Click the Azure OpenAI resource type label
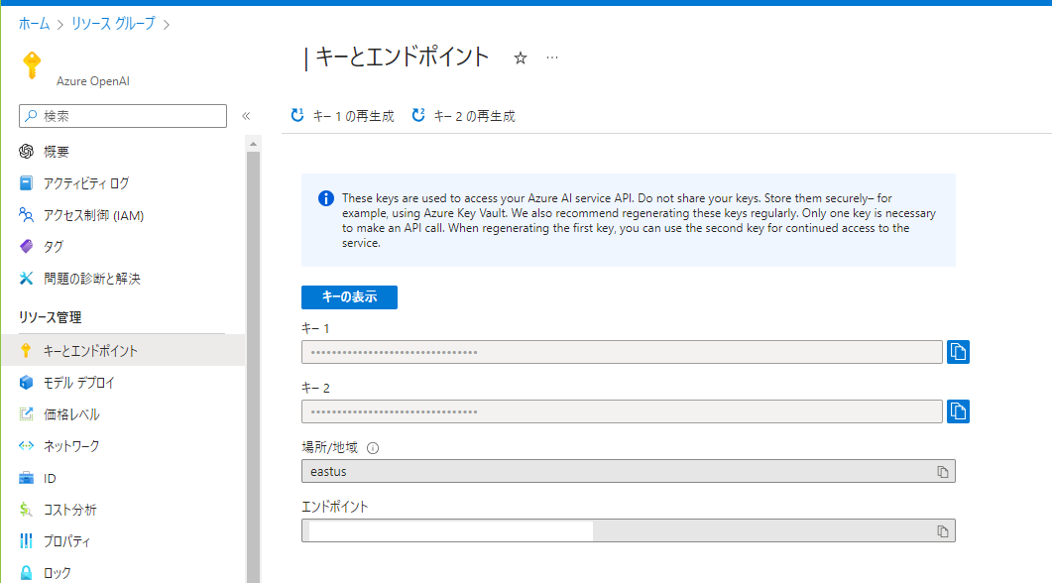Screen dimensions: 1052x583 tap(92, 81)
